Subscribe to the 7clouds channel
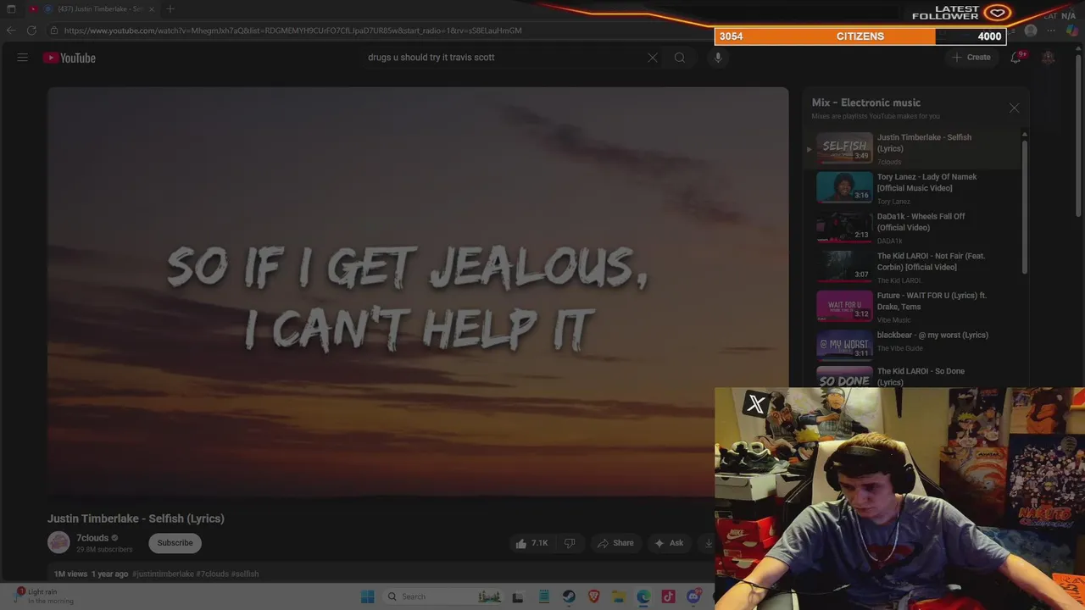The height and width of the screenshot is (610, 1085). tap(175, 543)
